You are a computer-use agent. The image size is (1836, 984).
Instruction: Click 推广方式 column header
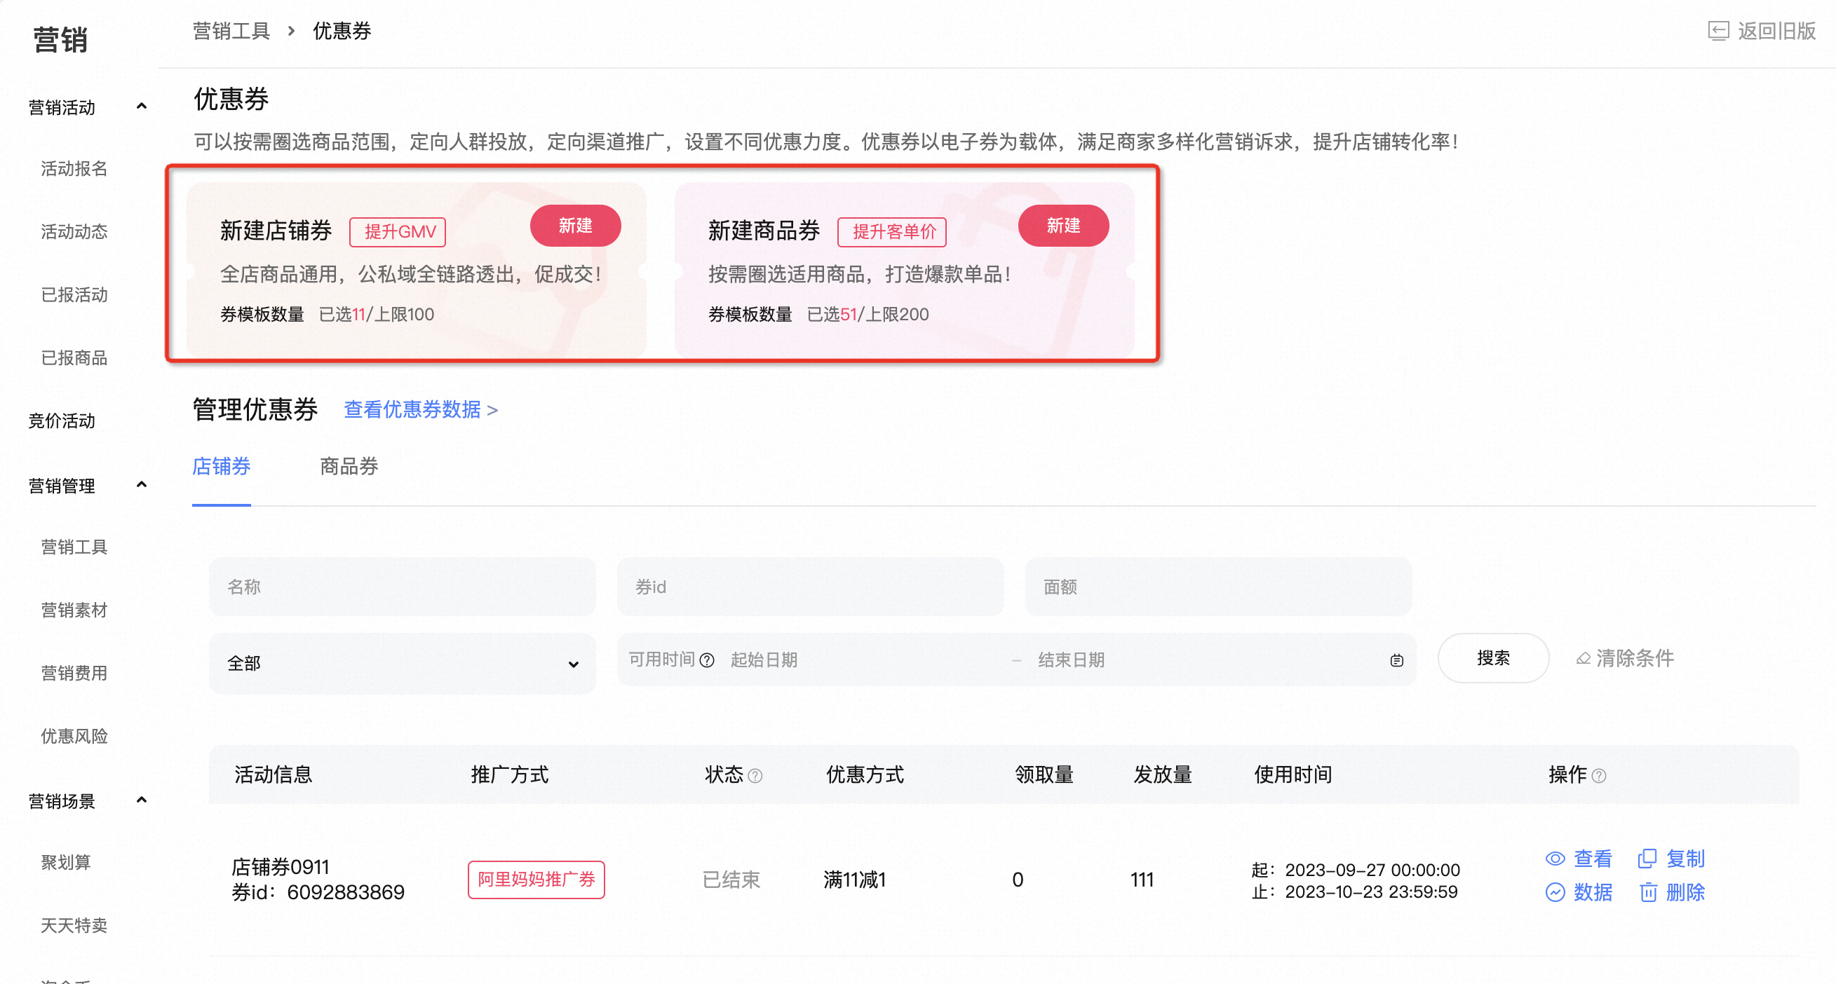pos(510,774)
